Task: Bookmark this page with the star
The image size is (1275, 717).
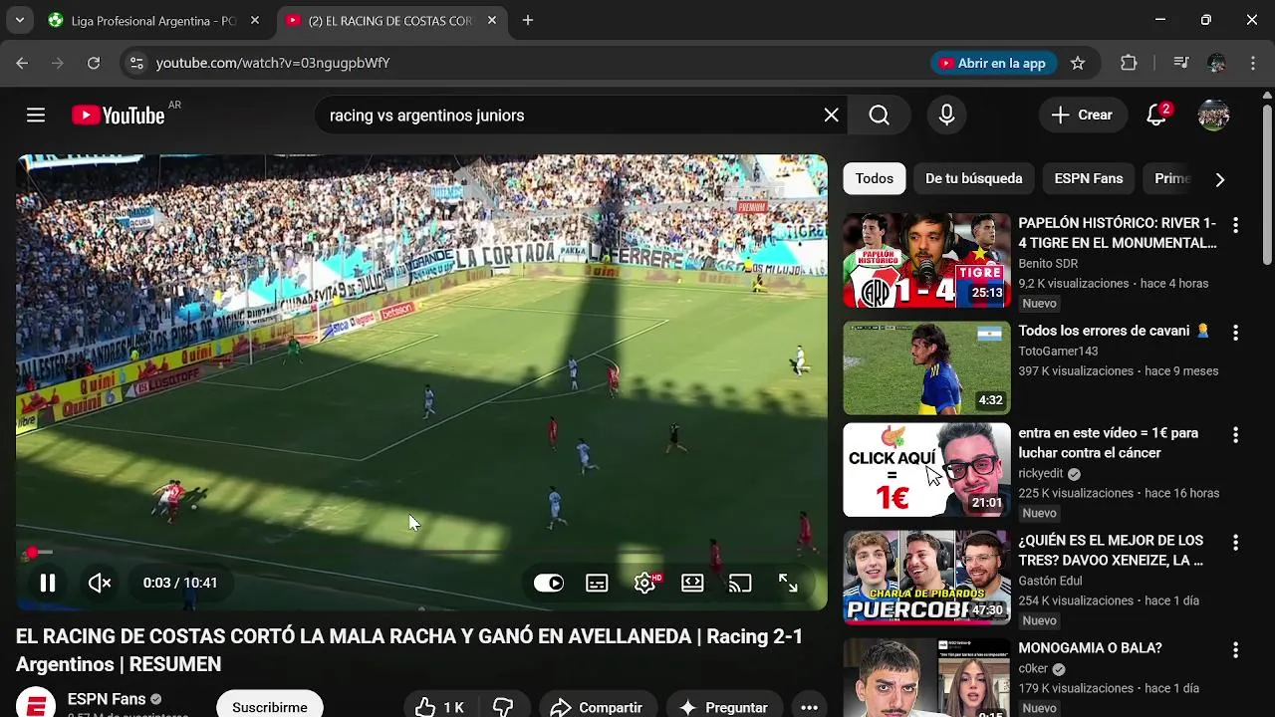Action: 1078,63
